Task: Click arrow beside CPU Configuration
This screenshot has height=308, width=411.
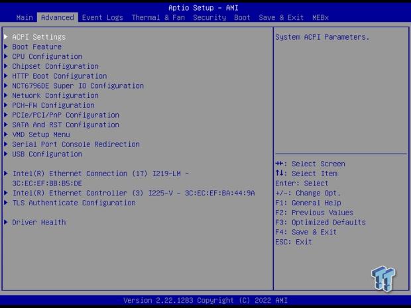Action: 6,56
